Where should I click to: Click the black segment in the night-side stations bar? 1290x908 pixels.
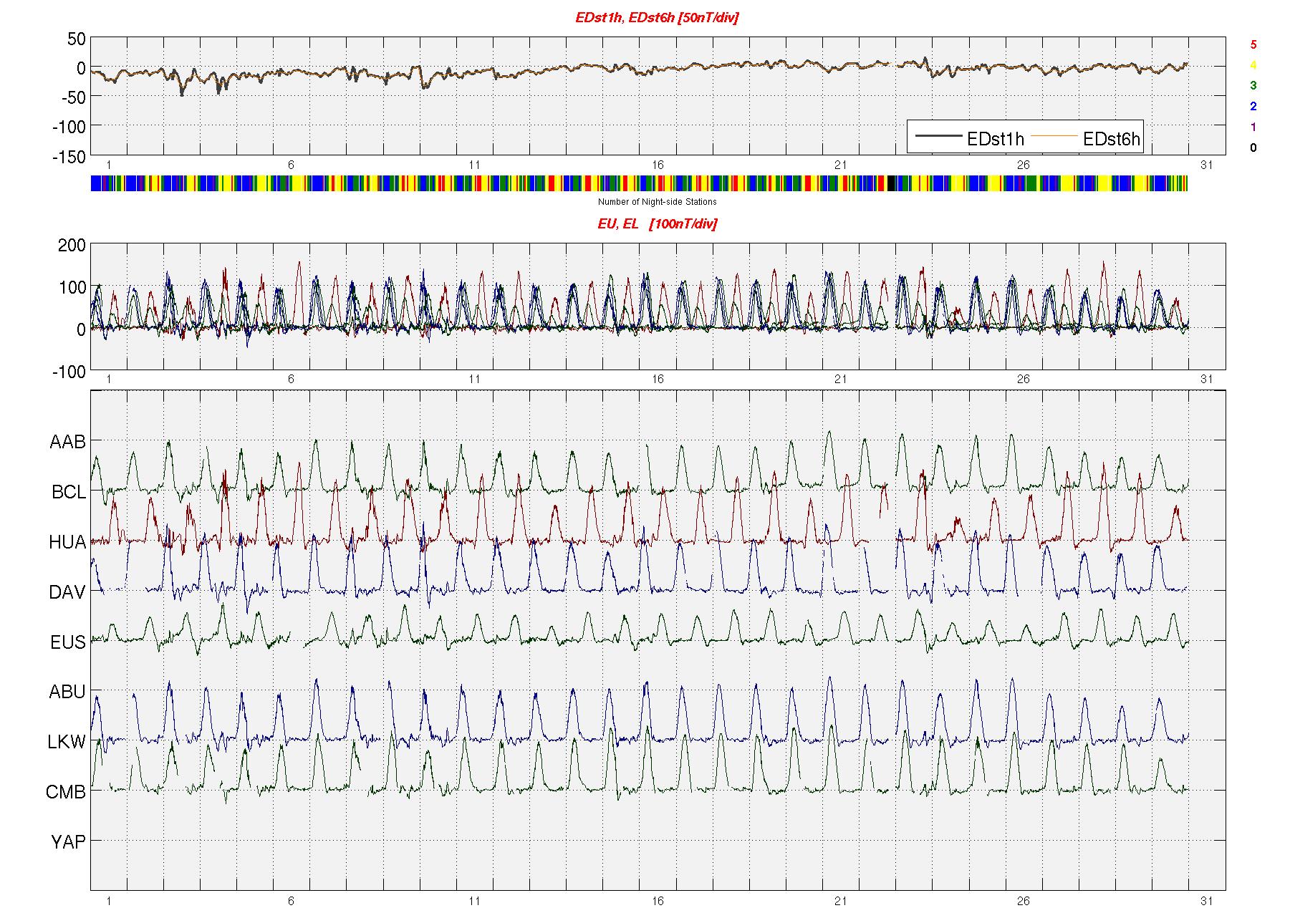pyautogui.click(x=892, y=183)
